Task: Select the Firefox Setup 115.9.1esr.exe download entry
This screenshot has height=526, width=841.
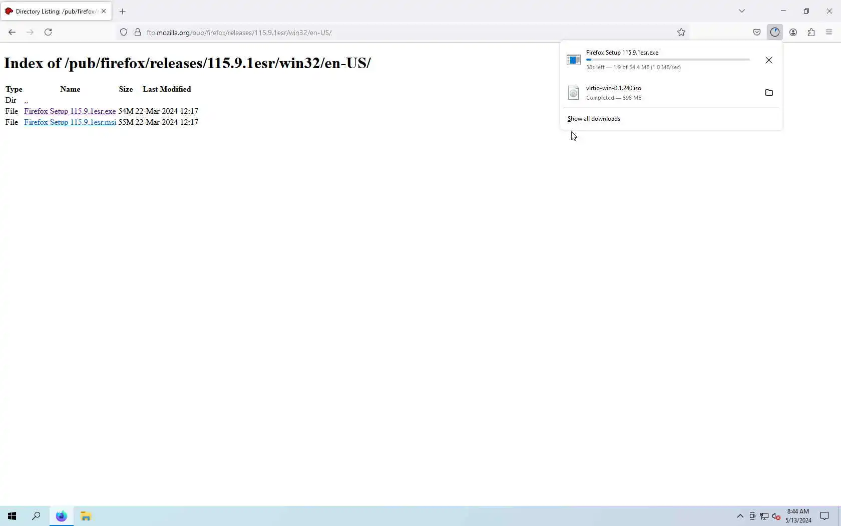Action: (661, 60)
